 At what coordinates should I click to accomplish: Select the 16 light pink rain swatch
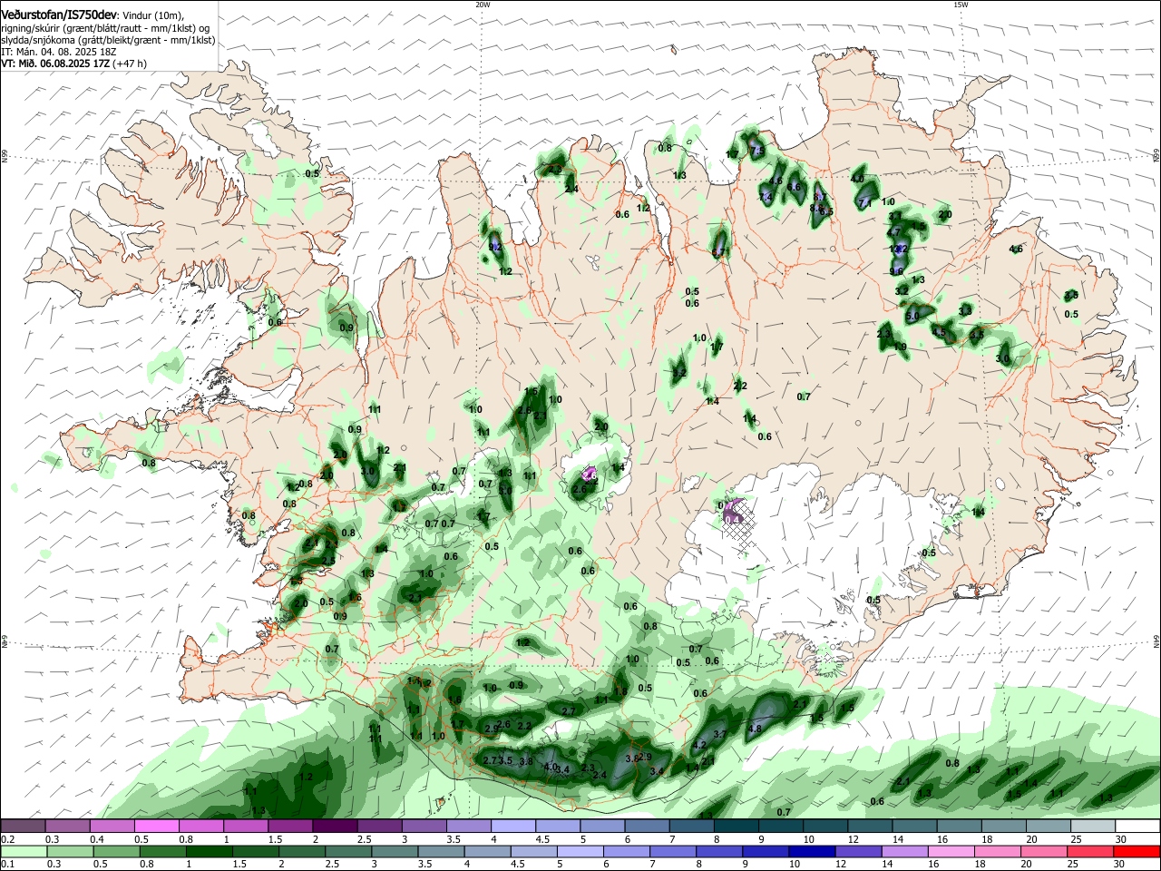click(951, 852)
